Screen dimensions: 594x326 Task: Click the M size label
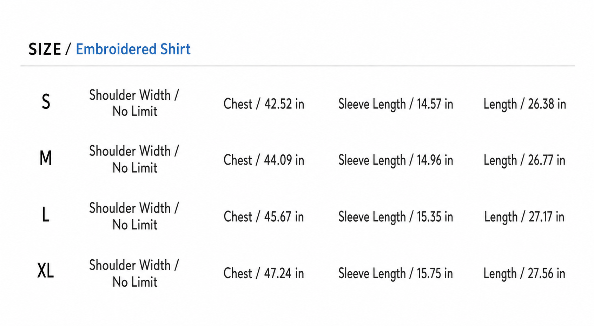tap(46, 158)
